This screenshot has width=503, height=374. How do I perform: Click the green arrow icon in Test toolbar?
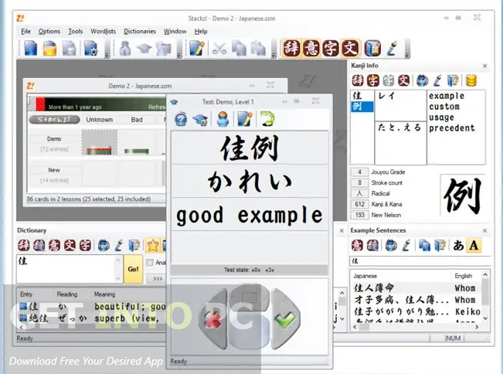click(267, 118)
